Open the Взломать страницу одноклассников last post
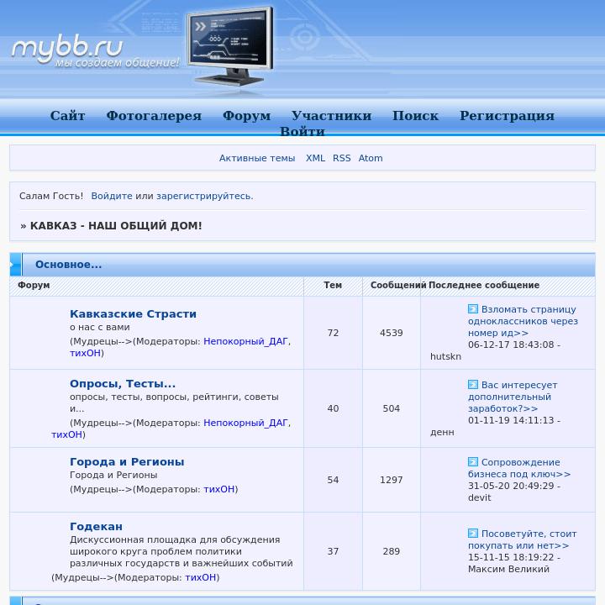Screen dimensions: 605x605 tap(523, 321)
